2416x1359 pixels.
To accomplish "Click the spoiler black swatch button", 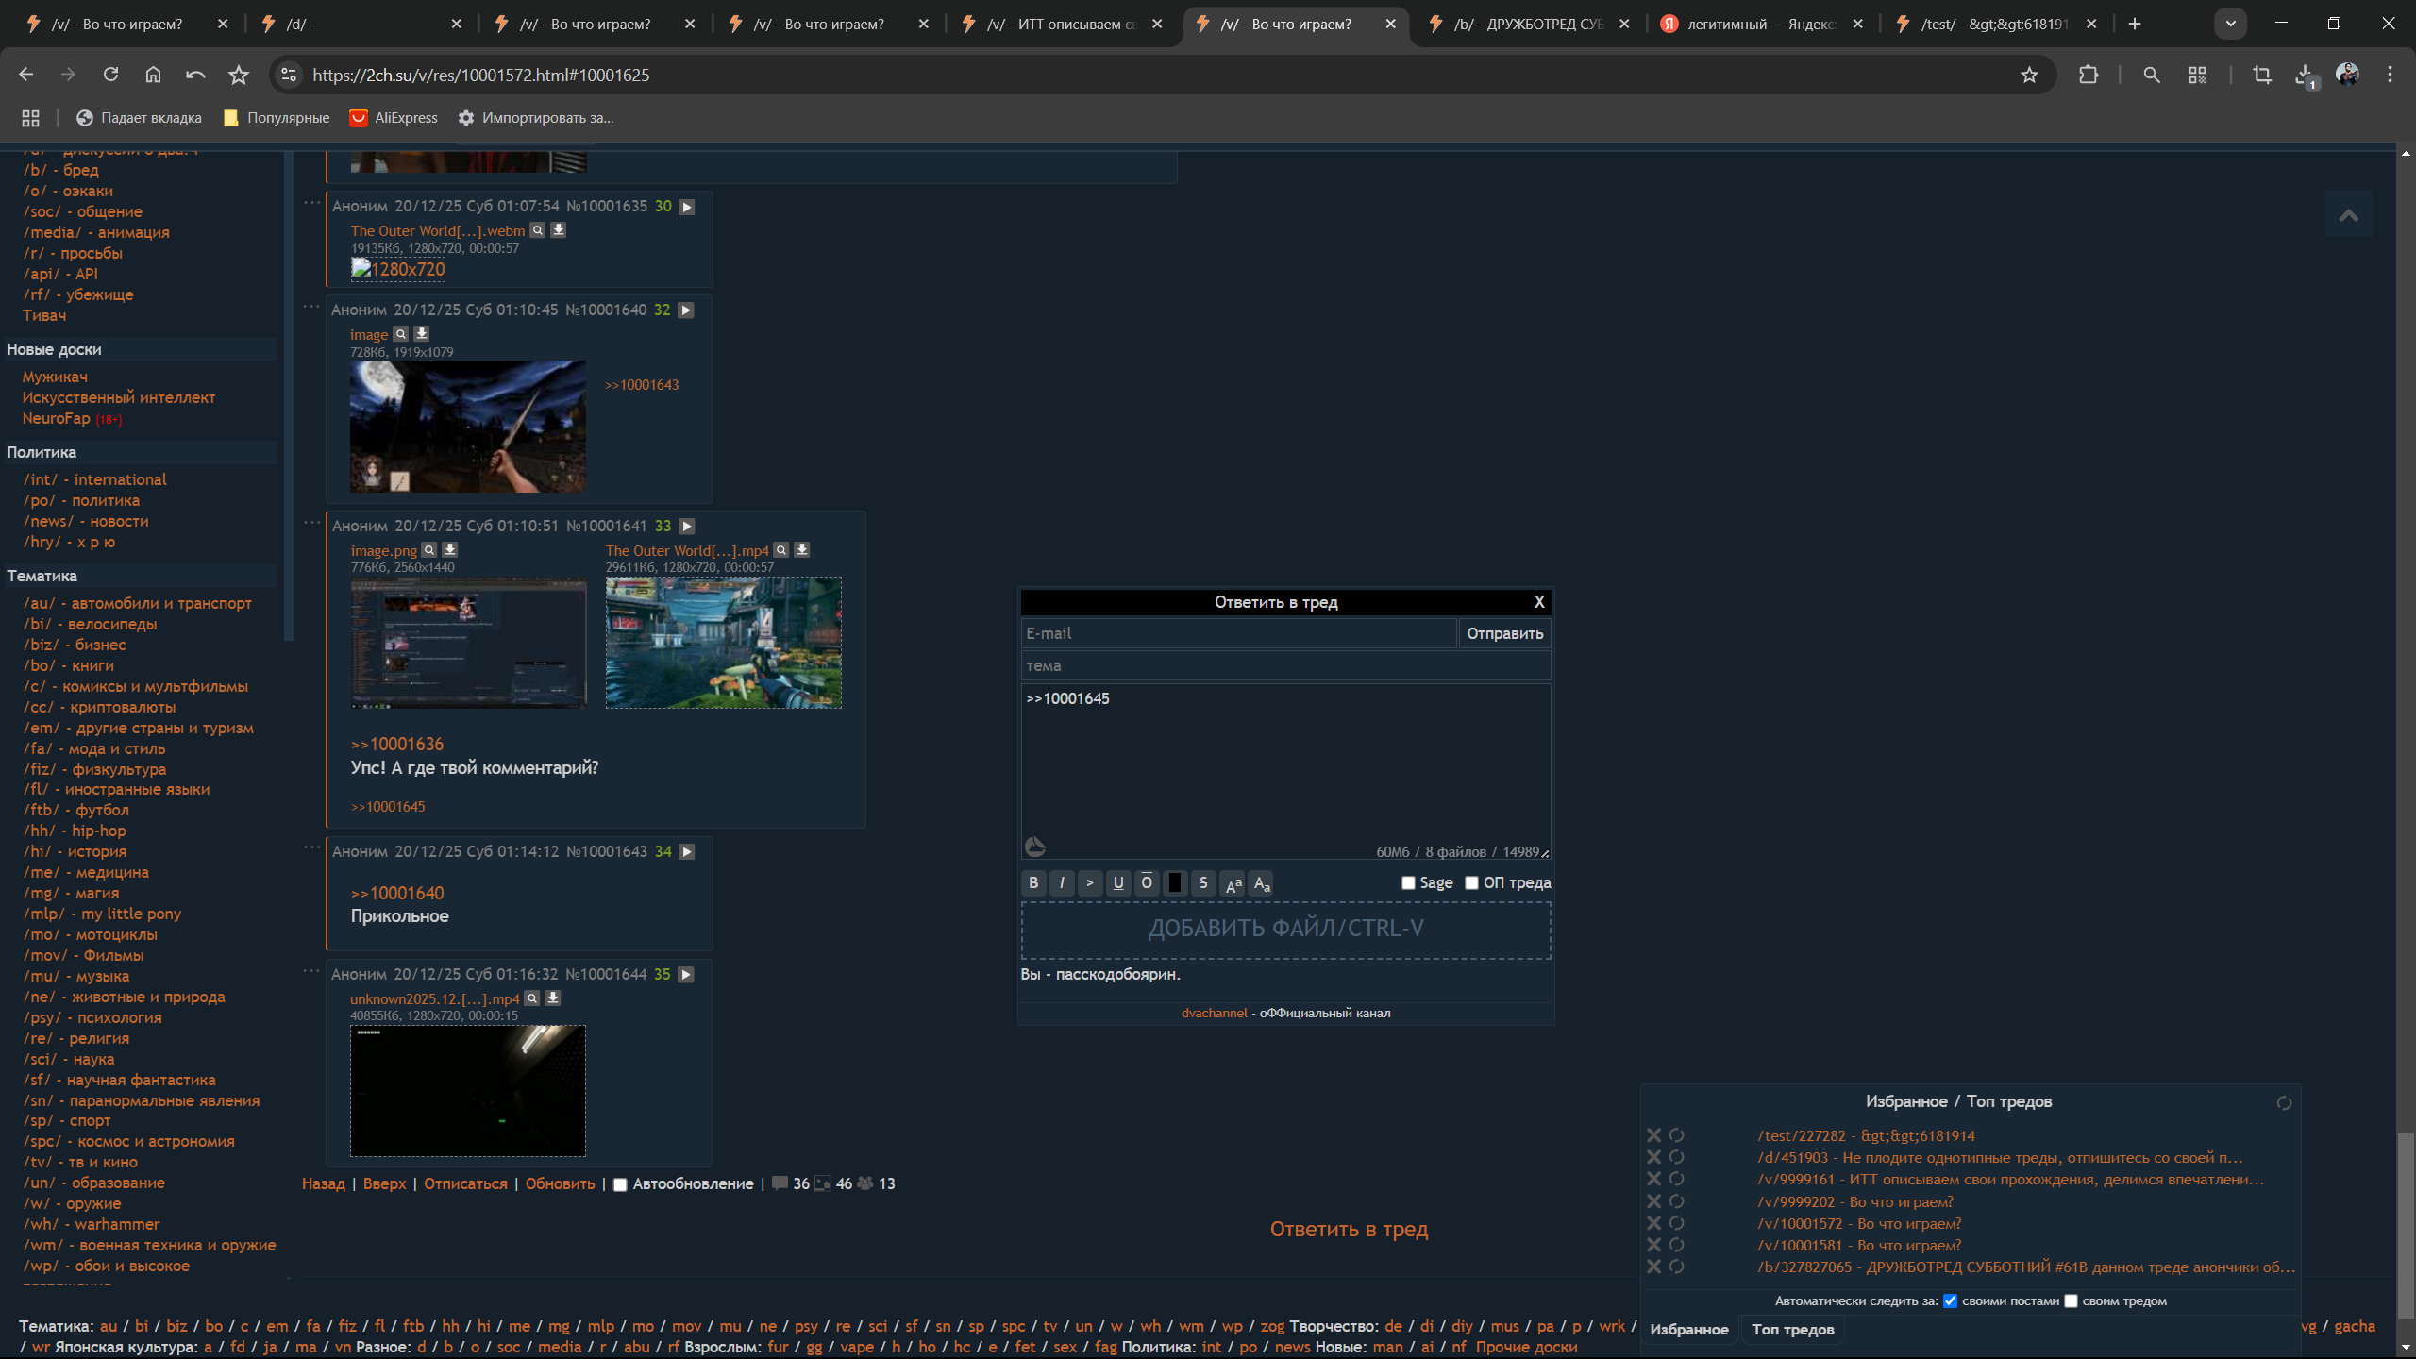I will [x=1174, y=882].
